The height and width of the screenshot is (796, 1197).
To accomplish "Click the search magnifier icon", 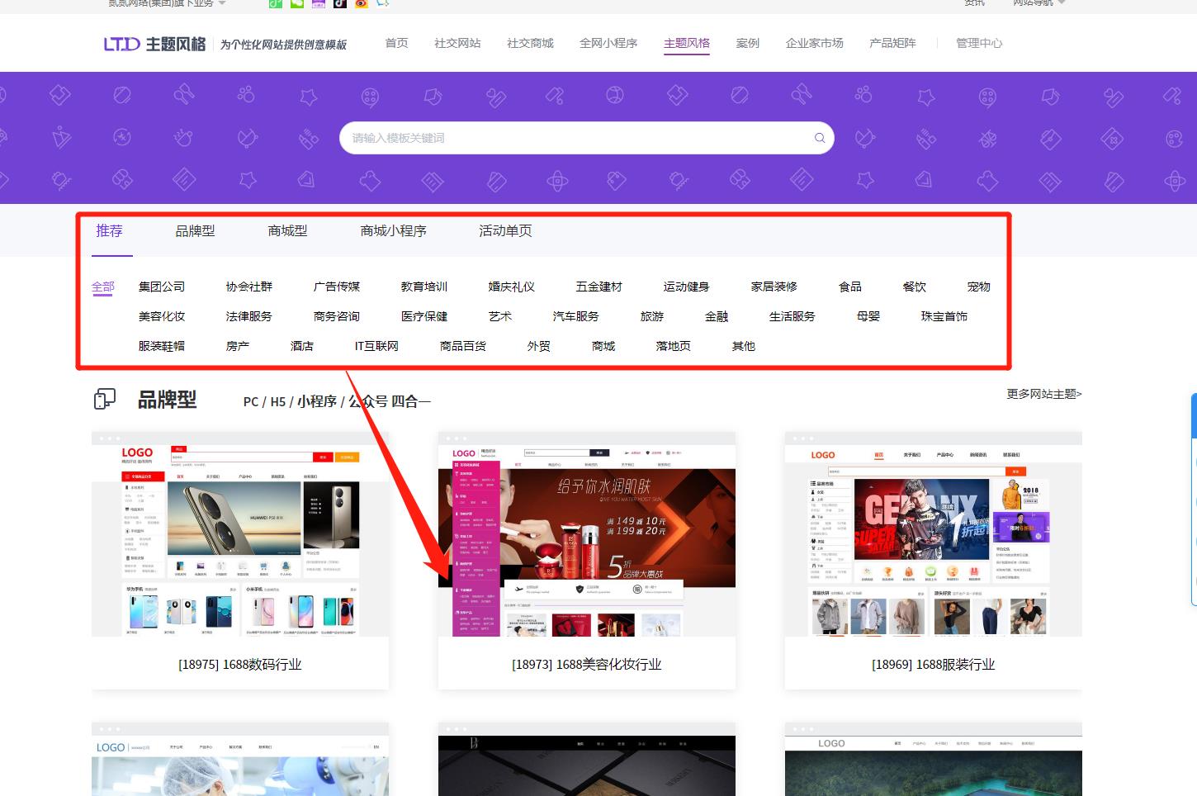I will (x=819, y=138).
